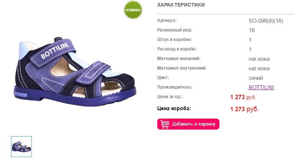Screen dimensions: 294x168
Task: Click size value 18
Action: pos(252,30)
